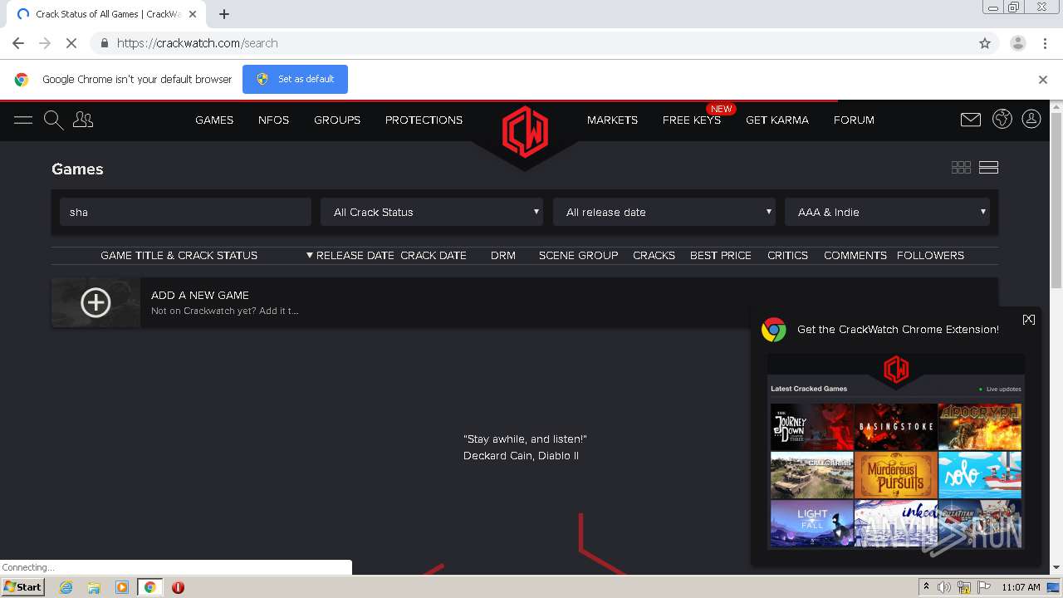Click Get the CrackWatch Chrome Extension link
The image size is (1063, 598).
tap(898, 329)
